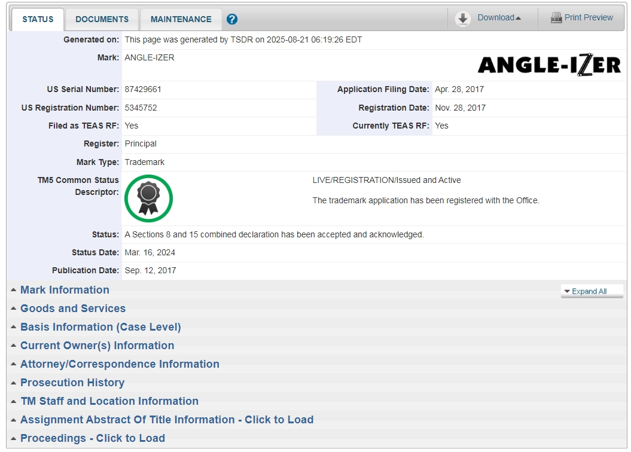
Task: Expand Attorney/Correspondence Information section
Action: pos(120,364)
